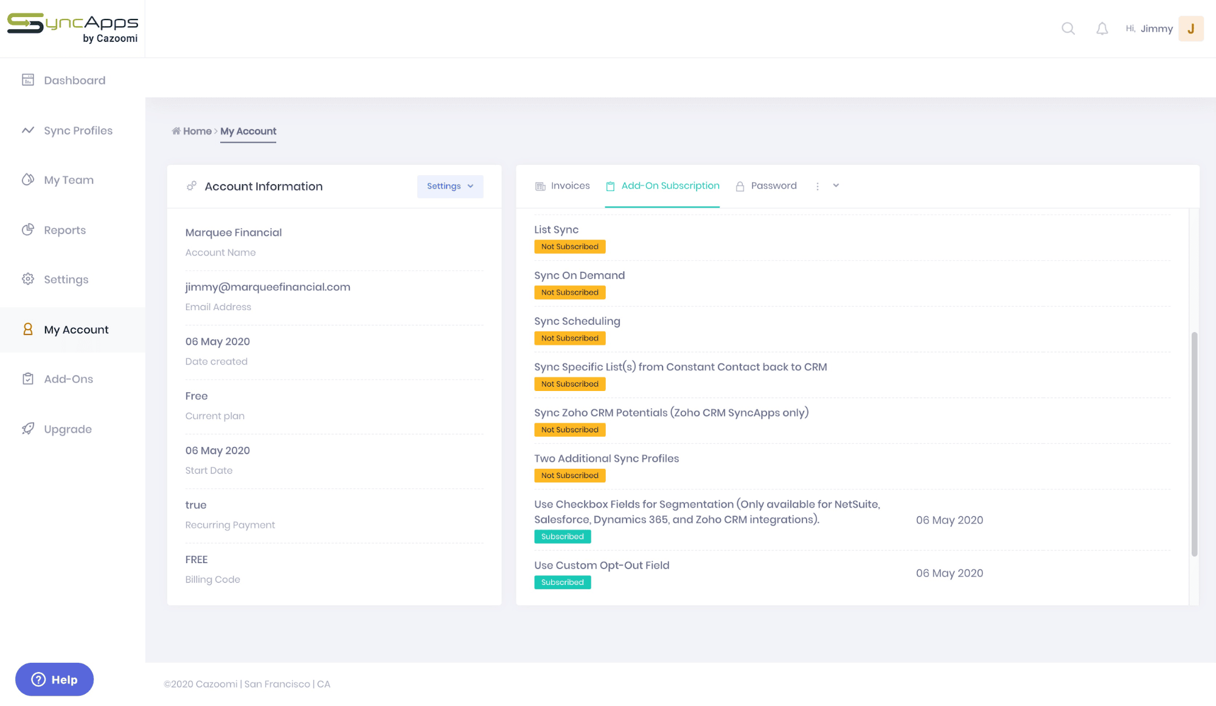Open Add-Ons from the sidebar
This screenshot has width=1216, height=706.
(72, 379)
